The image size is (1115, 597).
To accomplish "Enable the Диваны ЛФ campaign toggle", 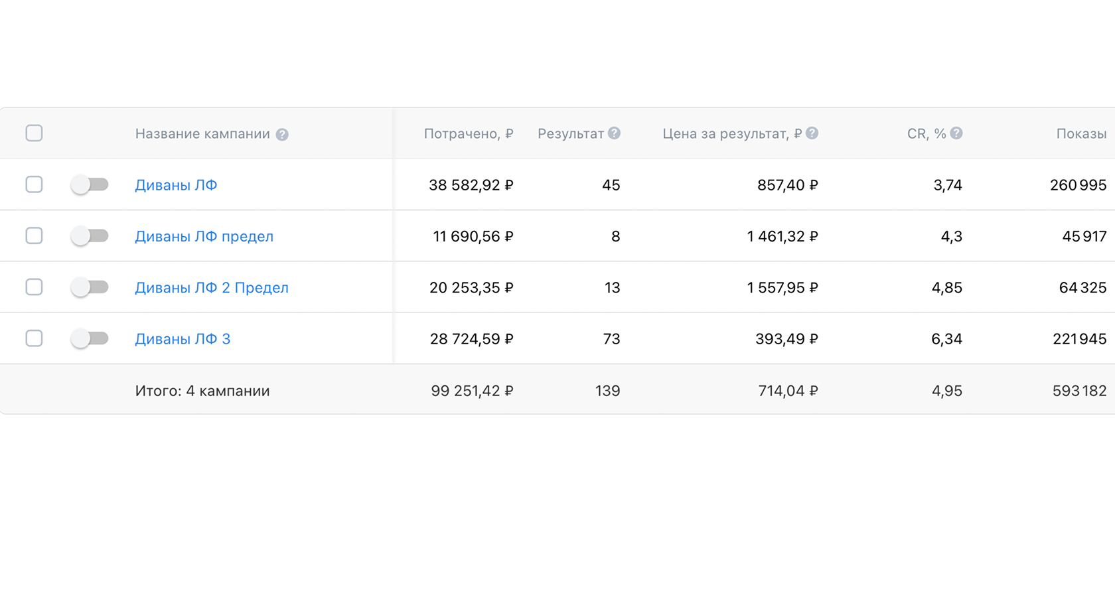I will (x=90, y=184).
